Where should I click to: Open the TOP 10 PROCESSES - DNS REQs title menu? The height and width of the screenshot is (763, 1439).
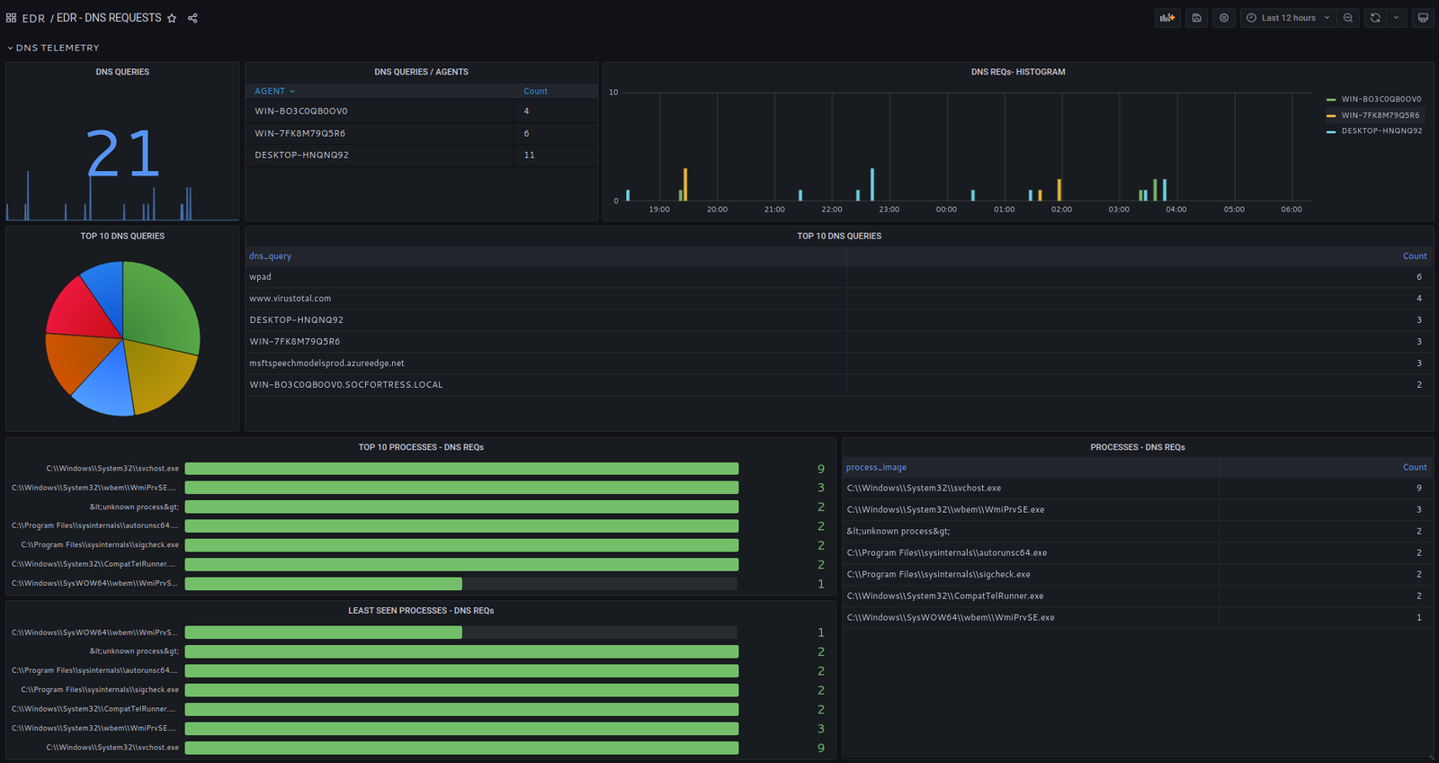point(421,447)
